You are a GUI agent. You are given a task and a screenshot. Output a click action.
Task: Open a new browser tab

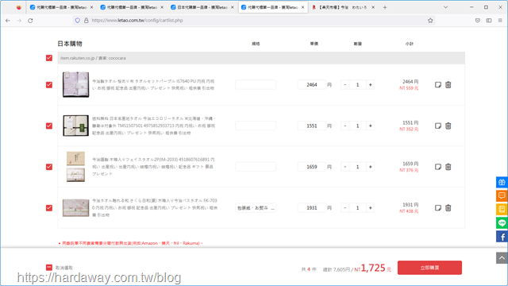tap(385, 7)
